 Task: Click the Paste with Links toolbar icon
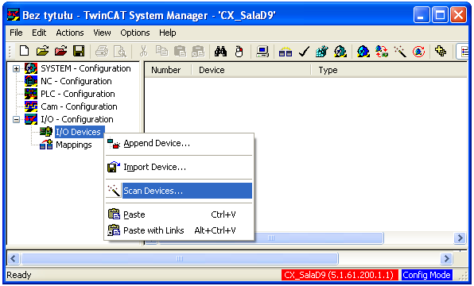click(x=198, y=51)
